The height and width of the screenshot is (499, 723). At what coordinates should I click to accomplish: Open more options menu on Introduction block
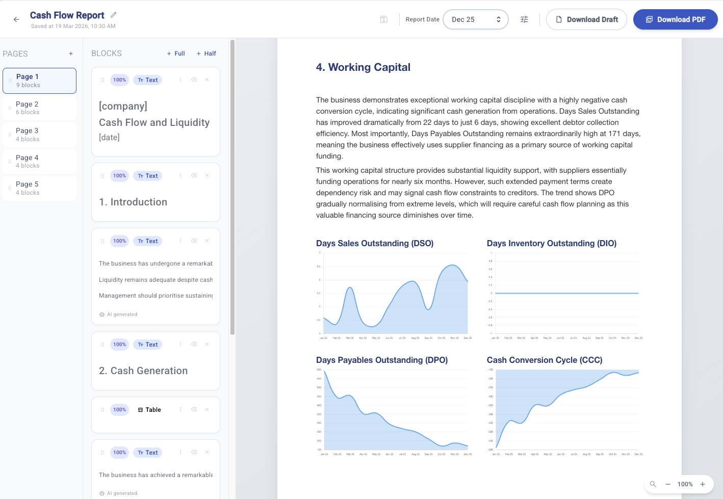tap(180, 175)
